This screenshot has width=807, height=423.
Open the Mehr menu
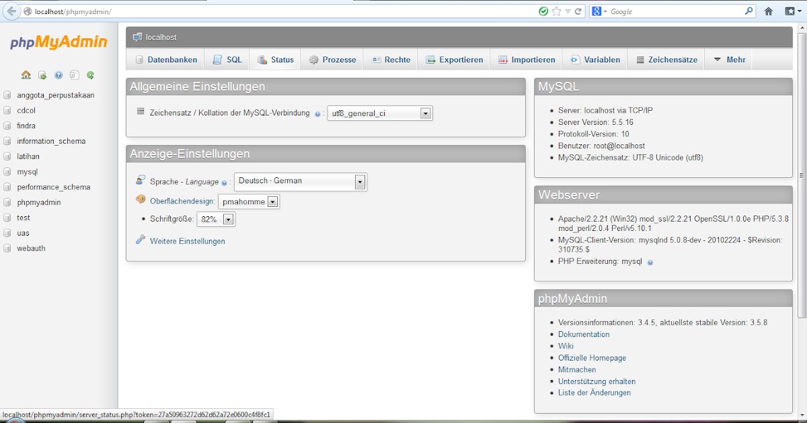[728, 59]
